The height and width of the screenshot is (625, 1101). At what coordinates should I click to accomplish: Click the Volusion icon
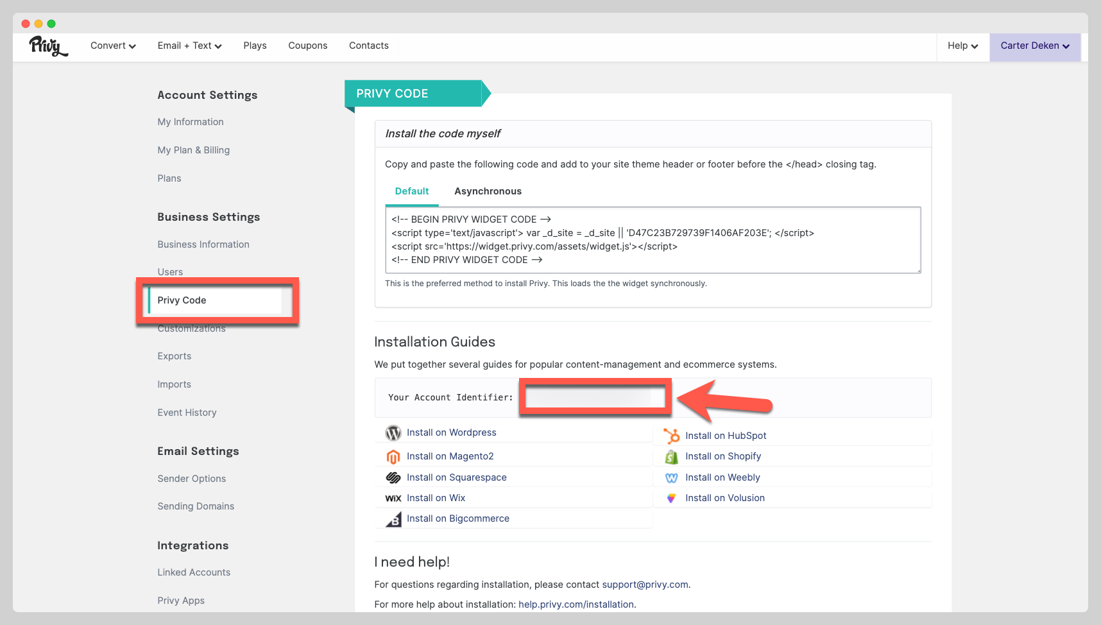click(x=672, y=498)
